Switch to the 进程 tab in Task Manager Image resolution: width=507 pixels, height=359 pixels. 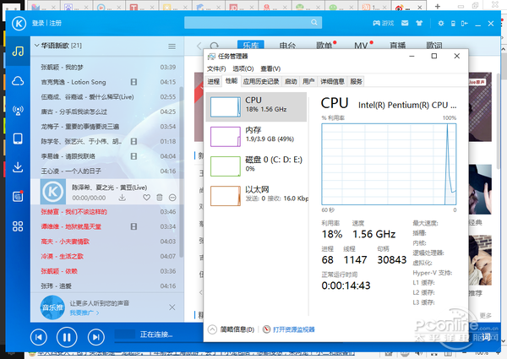[x=214, y=81]
